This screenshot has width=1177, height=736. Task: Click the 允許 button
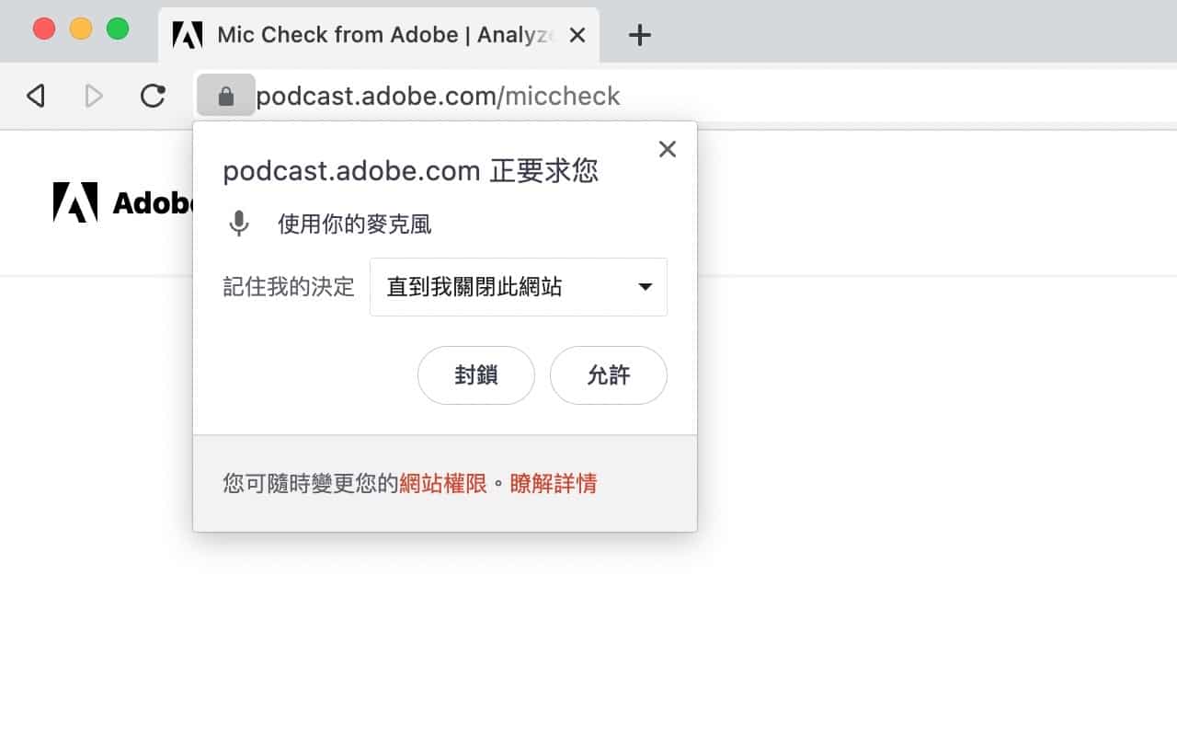coord(609,375)
